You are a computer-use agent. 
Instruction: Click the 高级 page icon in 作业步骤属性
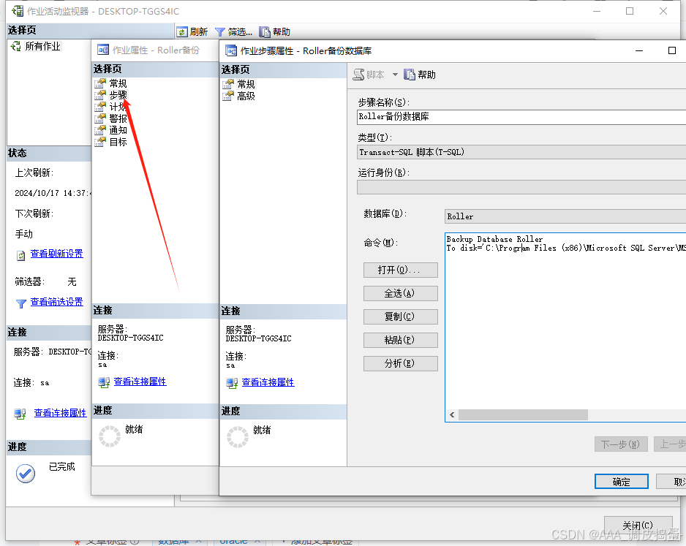click(228, 96)
